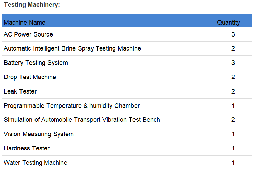Click the Hardness Tester entry

pyautogui.click(x=27, y=148)
